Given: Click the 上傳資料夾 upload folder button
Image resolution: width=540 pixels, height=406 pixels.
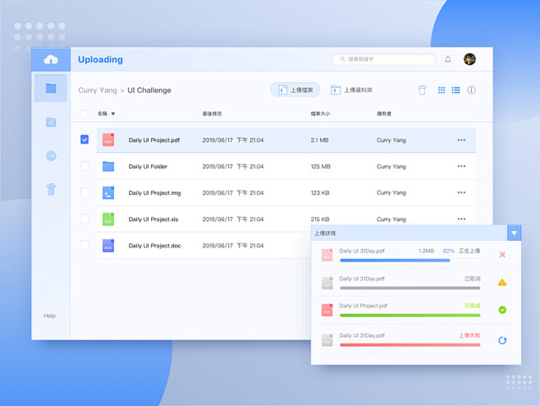Looking at the screenshot, I should tap(351, 90).
